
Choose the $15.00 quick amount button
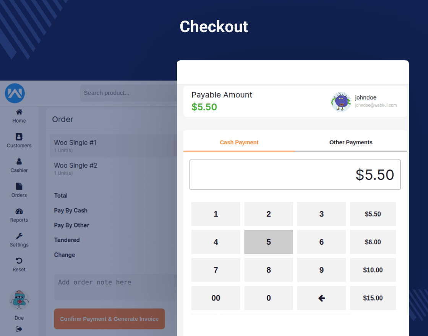pos(373,298)
